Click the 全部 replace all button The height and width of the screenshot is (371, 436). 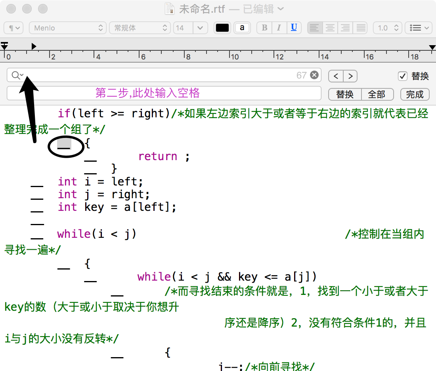[377, 94]
